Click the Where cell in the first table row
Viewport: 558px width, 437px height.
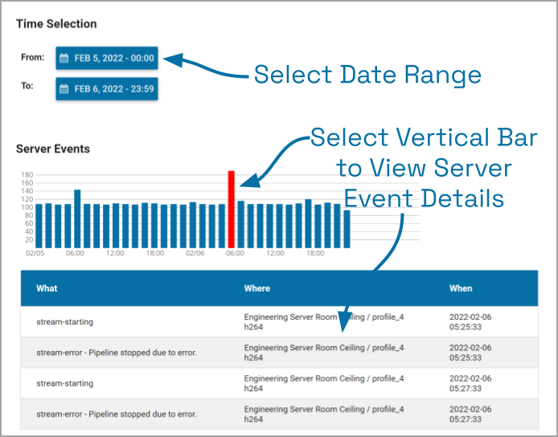323,322
